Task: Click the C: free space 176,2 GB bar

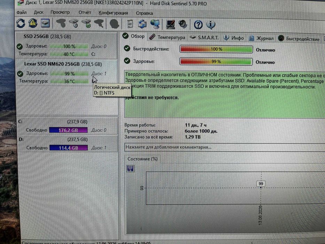Action: click(x=68, y=130)
